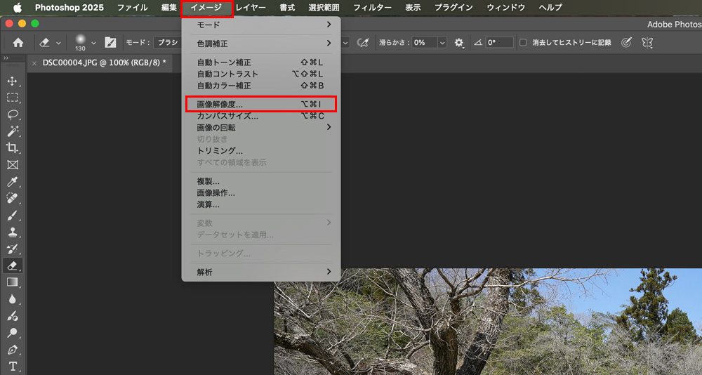702x375 pixels.
Task: Click the tree photo on canvas
Action: click(488, 322)
